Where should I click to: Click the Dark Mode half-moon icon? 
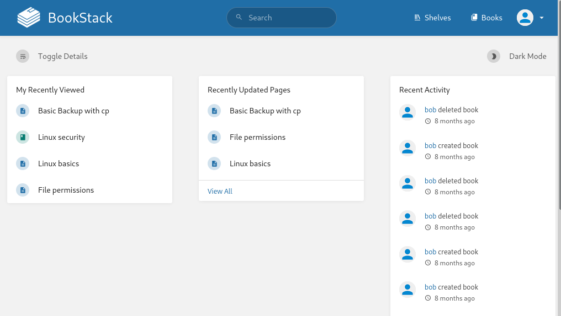(x=494, y=56)
